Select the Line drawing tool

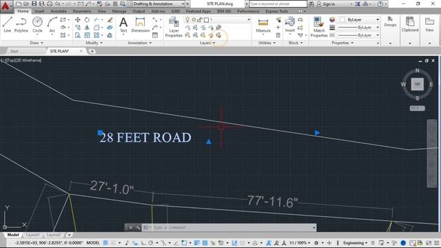point(8,25)
